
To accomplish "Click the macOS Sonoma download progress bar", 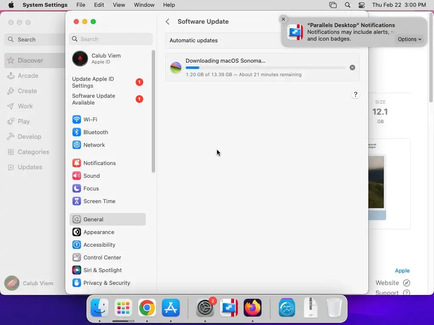I will point(265,68).
